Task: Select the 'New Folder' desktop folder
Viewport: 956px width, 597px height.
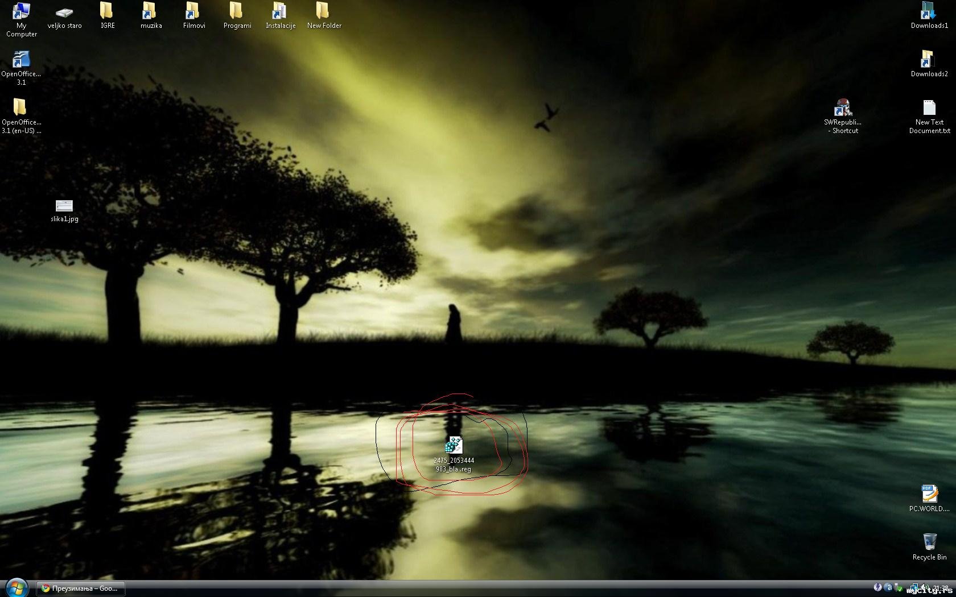Action: [324, 16]
